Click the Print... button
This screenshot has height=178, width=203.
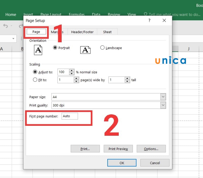pyautogui.click(x=85, y=149)
